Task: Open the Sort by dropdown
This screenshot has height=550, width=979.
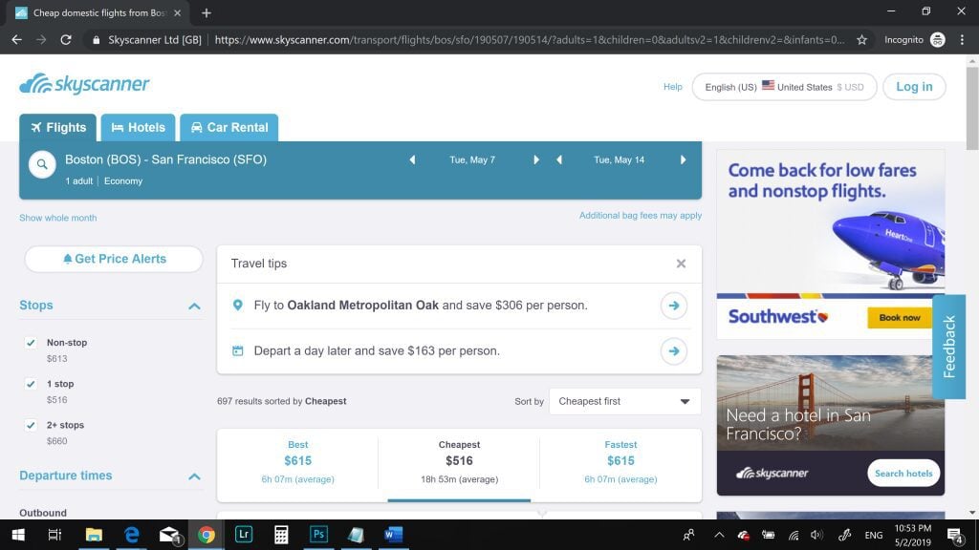Action: [x=625, y=401]
